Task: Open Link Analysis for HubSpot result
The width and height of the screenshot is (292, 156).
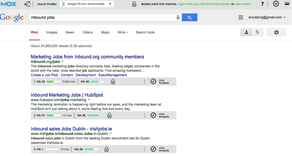Action: tap(160, 115)
